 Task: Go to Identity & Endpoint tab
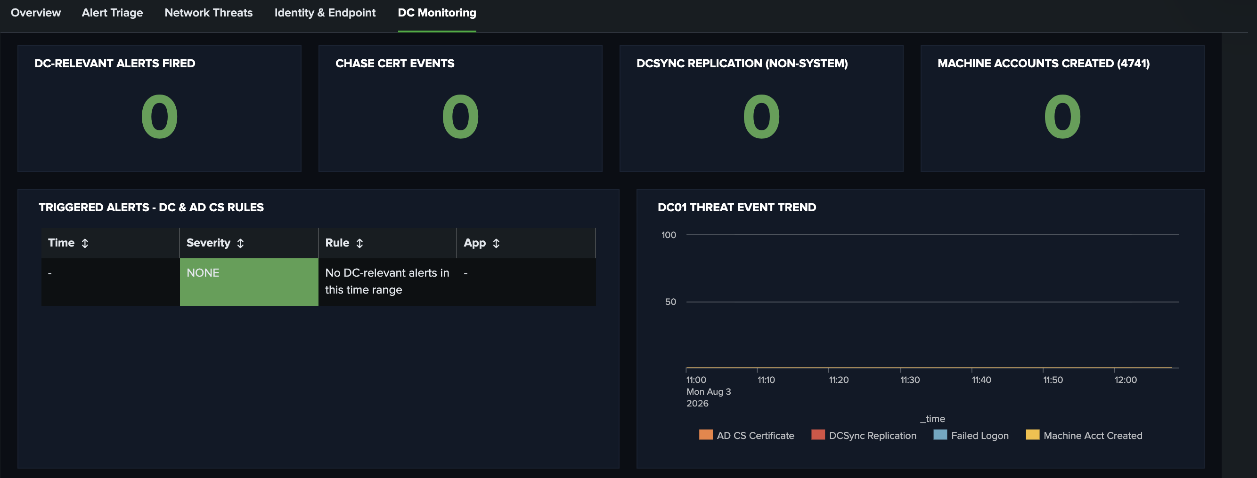(325, 13)
